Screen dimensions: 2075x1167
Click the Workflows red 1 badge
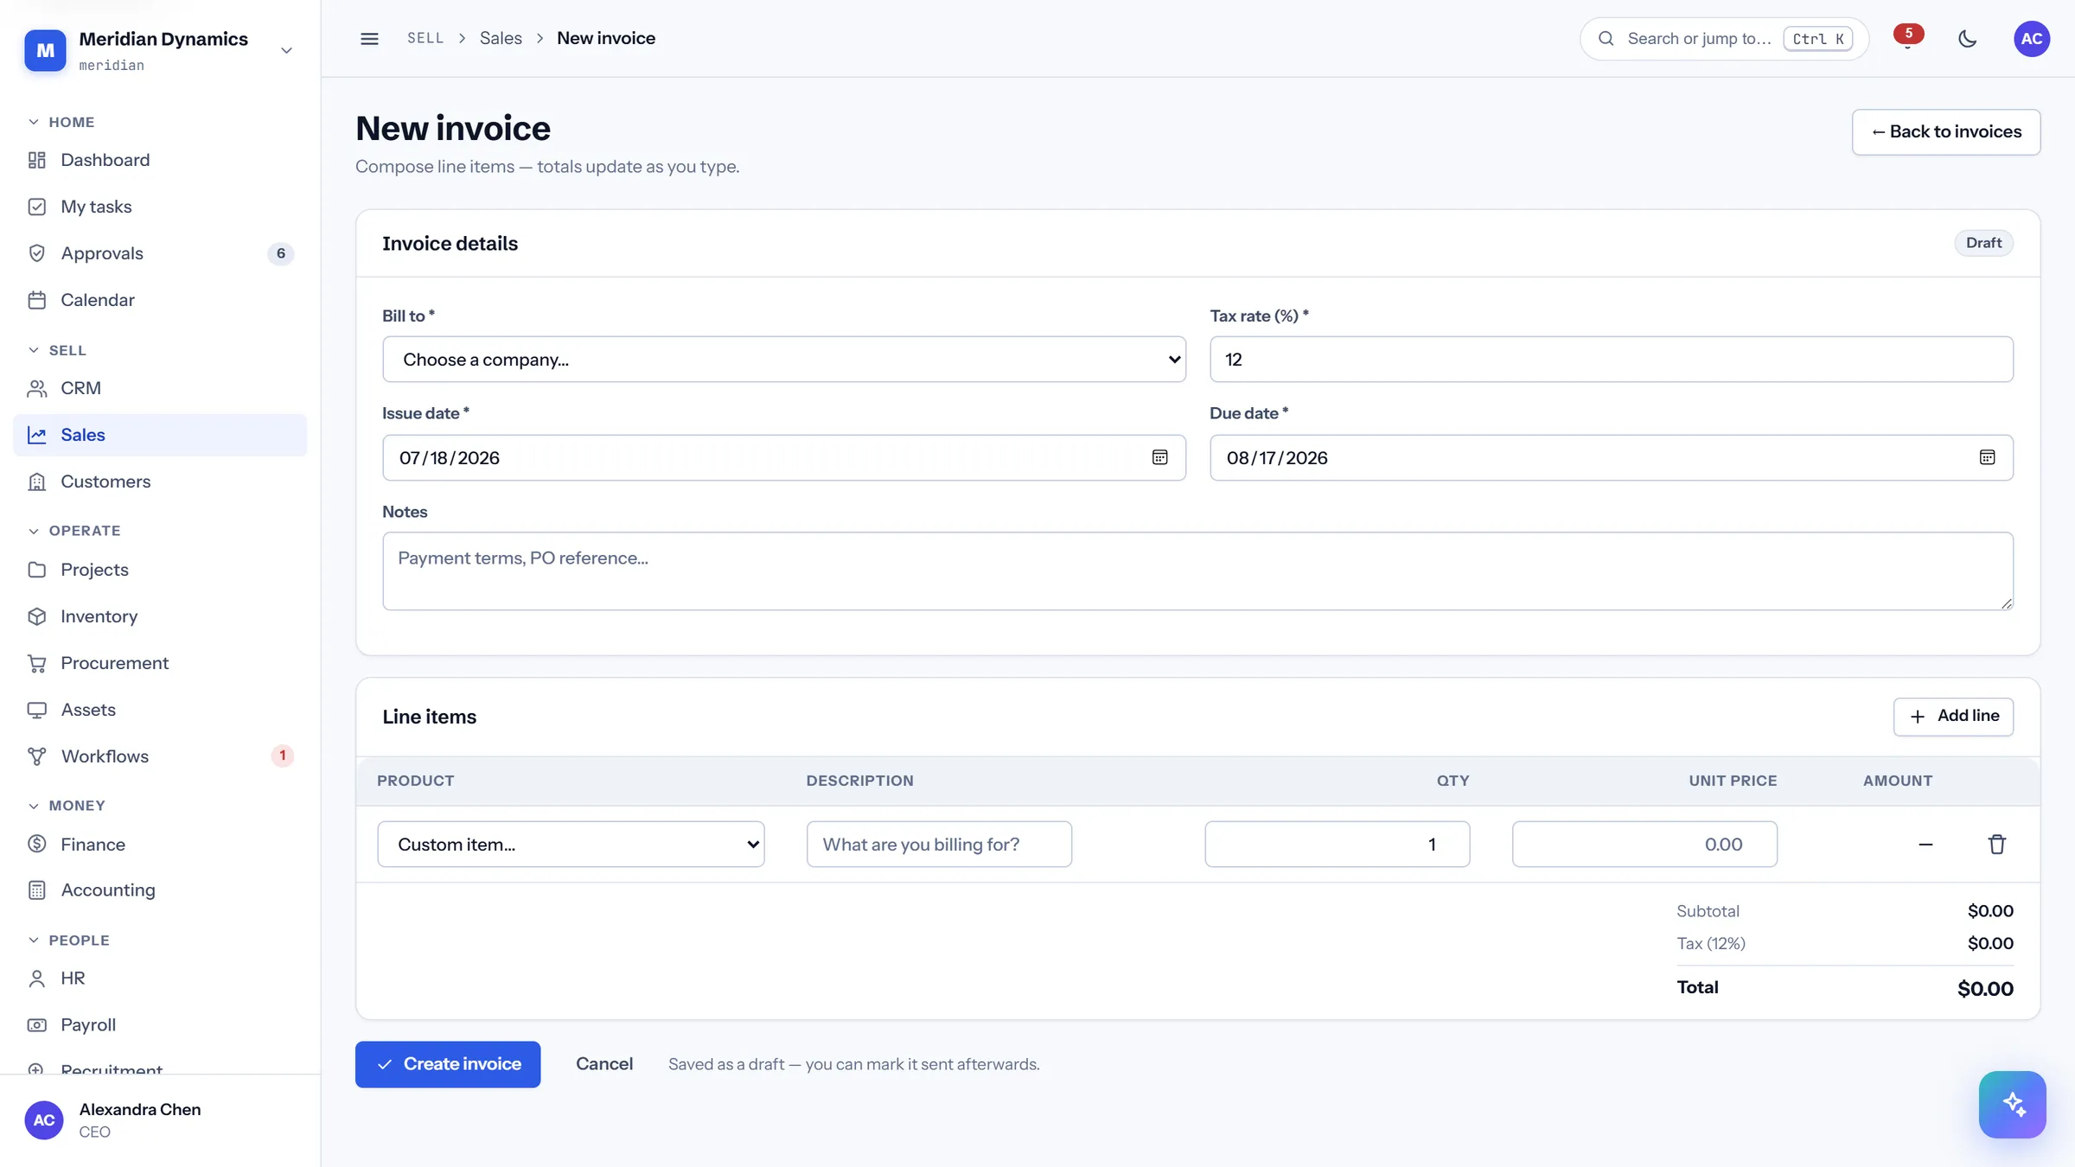pos(282,756)
